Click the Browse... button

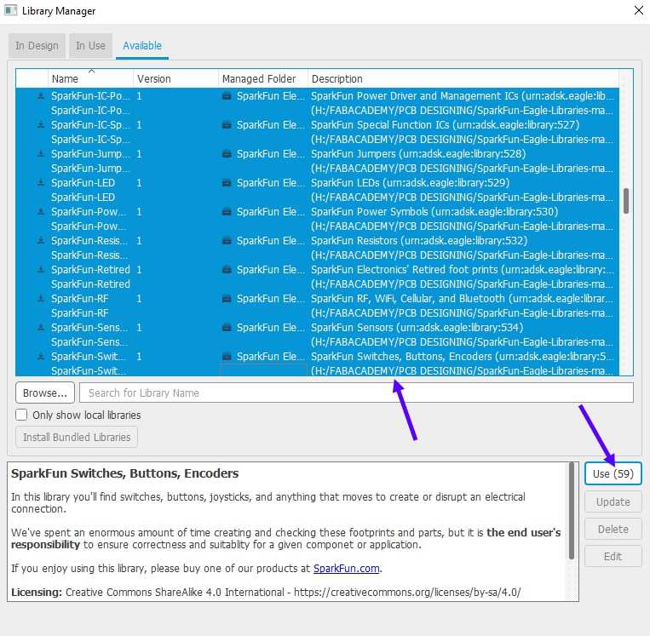(45, 392)
